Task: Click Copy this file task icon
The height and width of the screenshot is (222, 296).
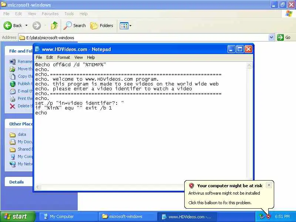Action: (x=13, y=77)
